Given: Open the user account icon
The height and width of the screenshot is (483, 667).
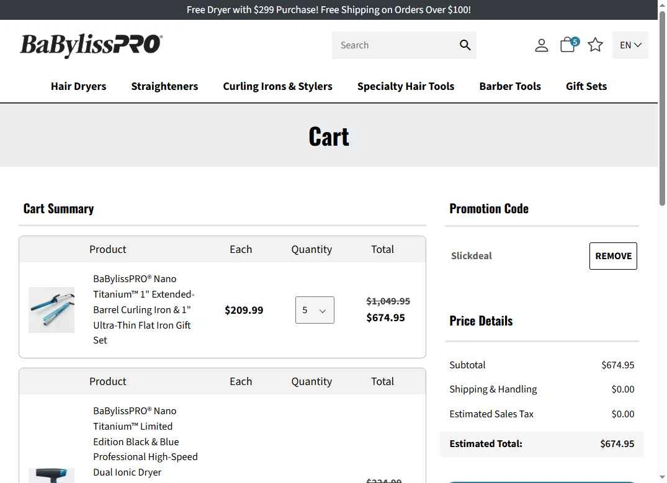Looking at the screenshot, I should tap(541, 45).
